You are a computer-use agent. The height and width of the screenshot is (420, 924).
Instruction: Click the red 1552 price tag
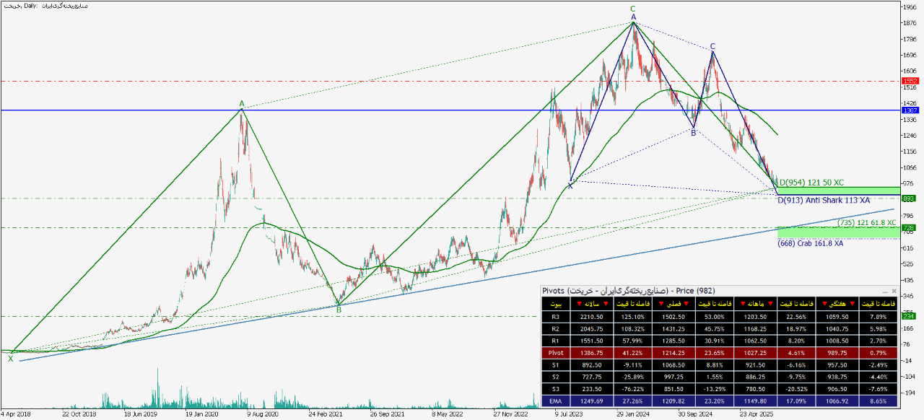pos(909,82)
